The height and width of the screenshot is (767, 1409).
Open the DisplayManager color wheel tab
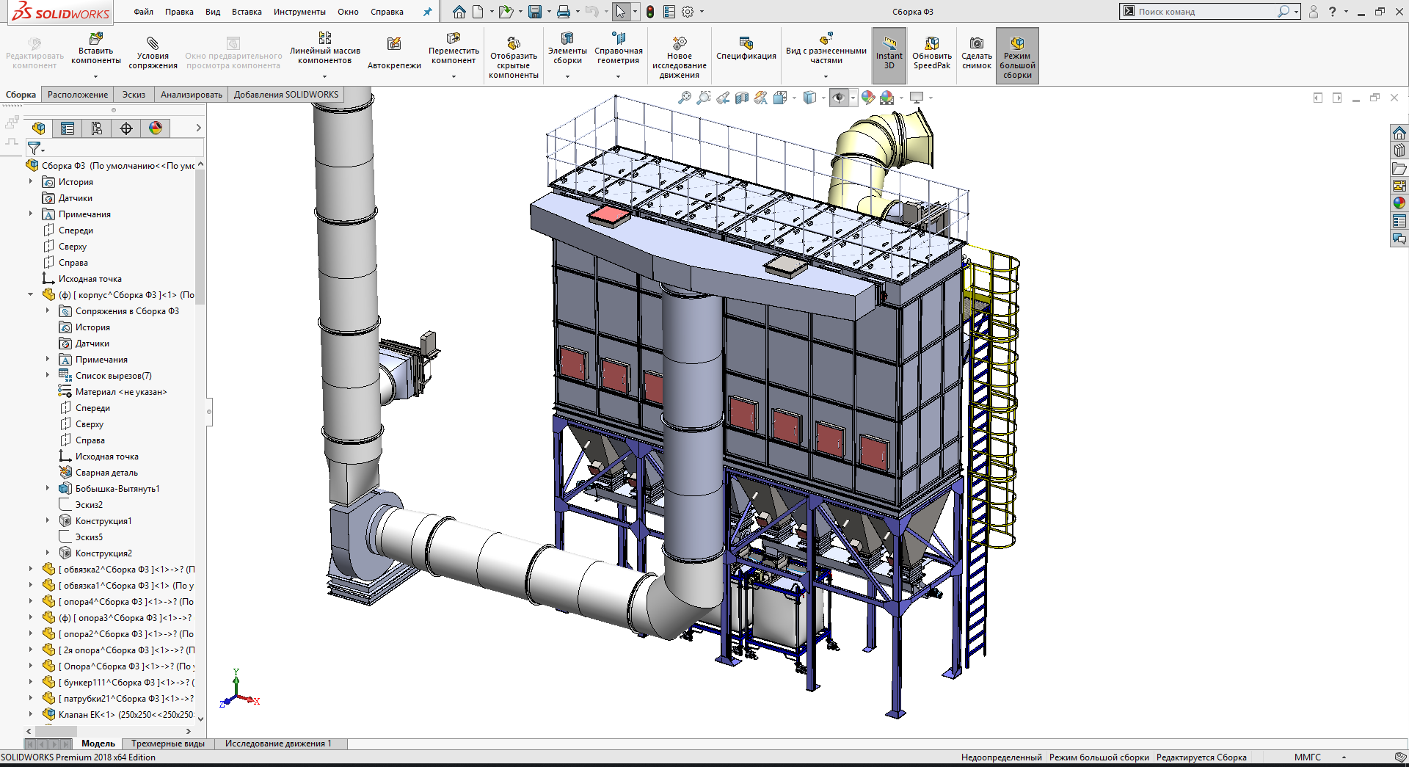(x=156, y=128)
